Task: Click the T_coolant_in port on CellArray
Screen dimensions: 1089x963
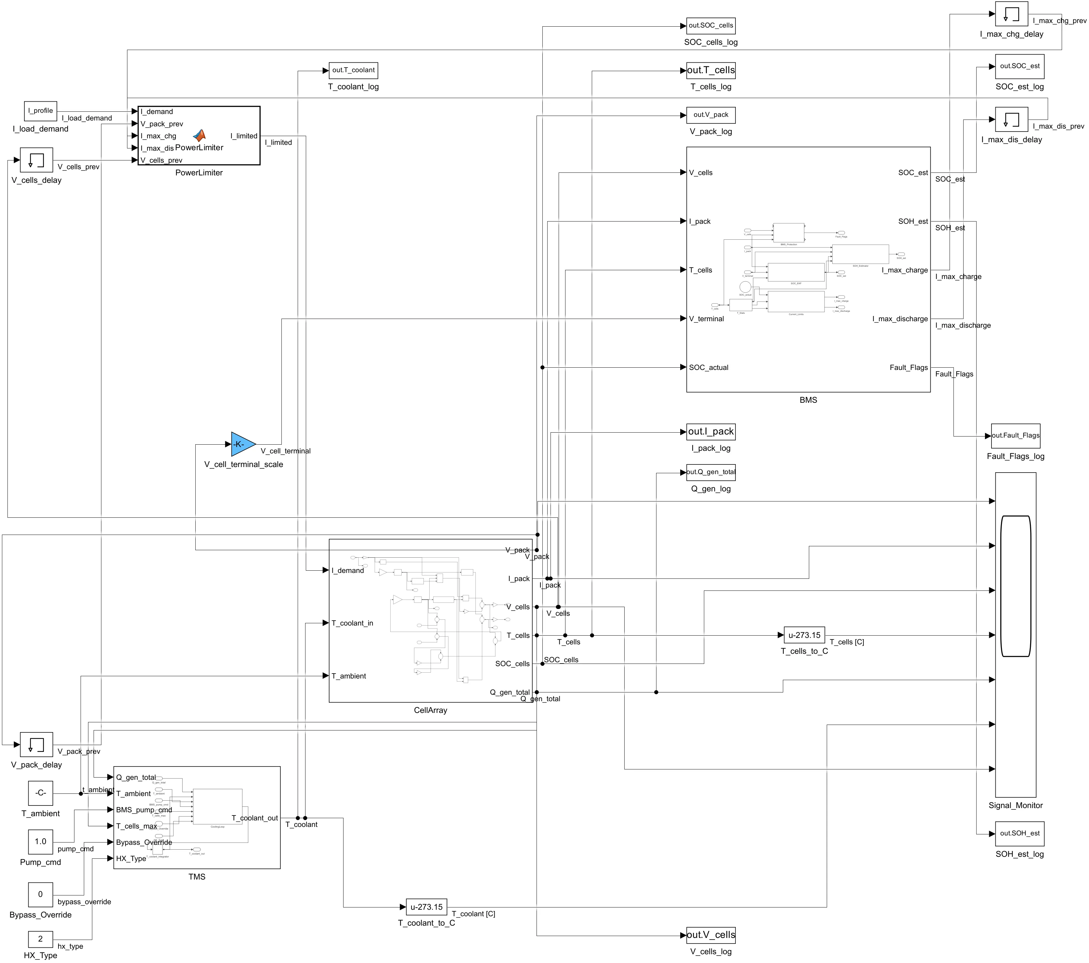Action: pos(352,623)
